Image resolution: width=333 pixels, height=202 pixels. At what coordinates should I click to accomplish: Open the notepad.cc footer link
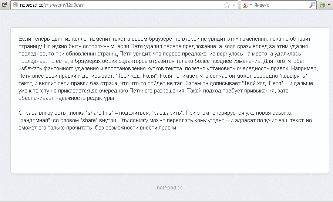pos(170,188)
